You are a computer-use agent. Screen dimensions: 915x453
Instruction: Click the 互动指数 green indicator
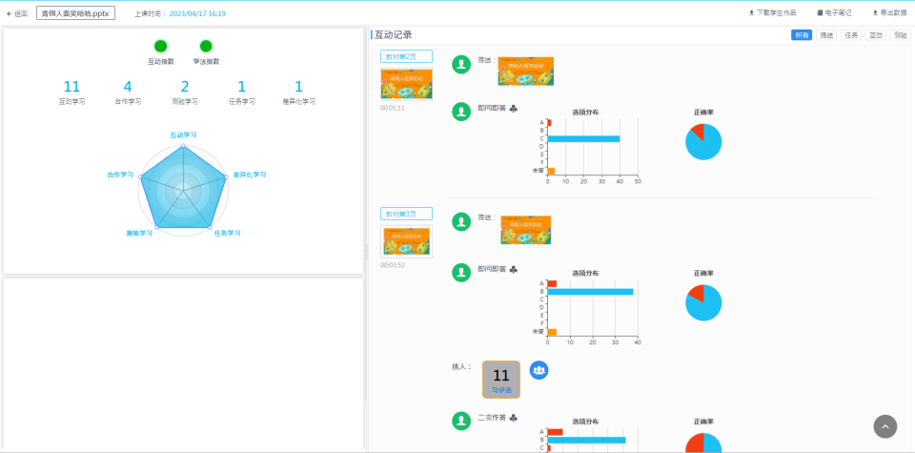161,47
